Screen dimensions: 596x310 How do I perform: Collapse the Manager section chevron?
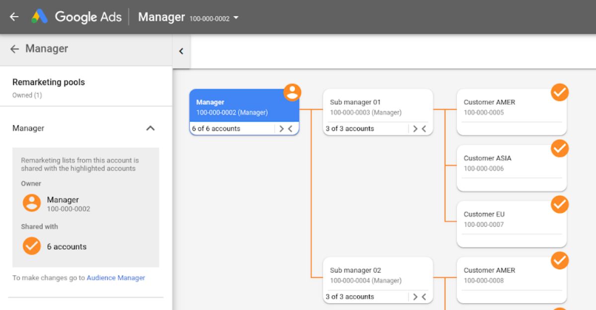(150, 128)
